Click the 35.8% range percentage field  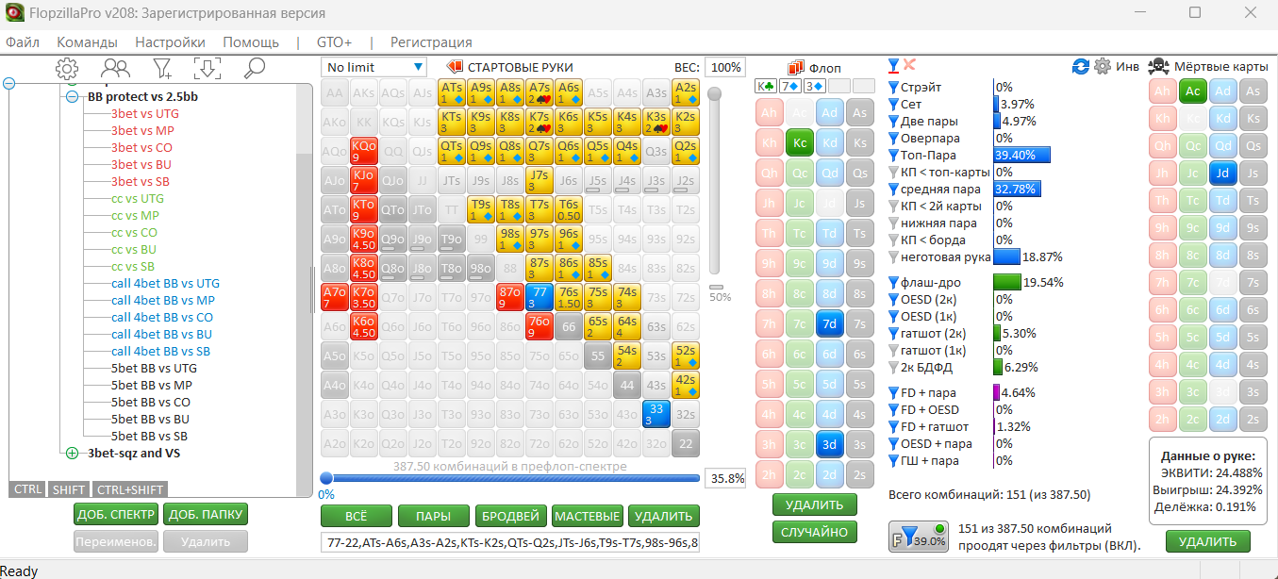726,478
